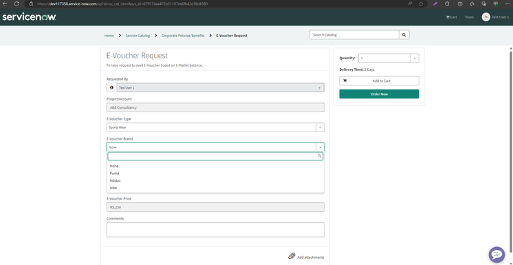Open the browser extensions icon
This screenshot has width=513, height=265.
pos(447,4)
